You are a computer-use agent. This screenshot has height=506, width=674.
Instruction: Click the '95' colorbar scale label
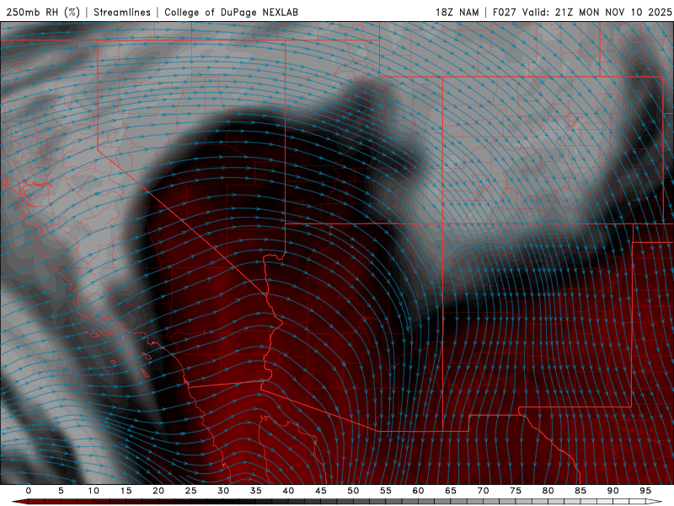pos(645,491)
